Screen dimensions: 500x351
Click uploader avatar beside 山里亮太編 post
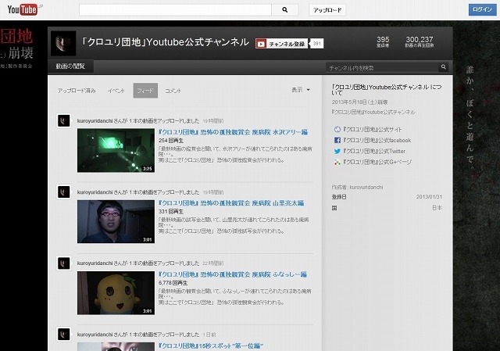64,192
